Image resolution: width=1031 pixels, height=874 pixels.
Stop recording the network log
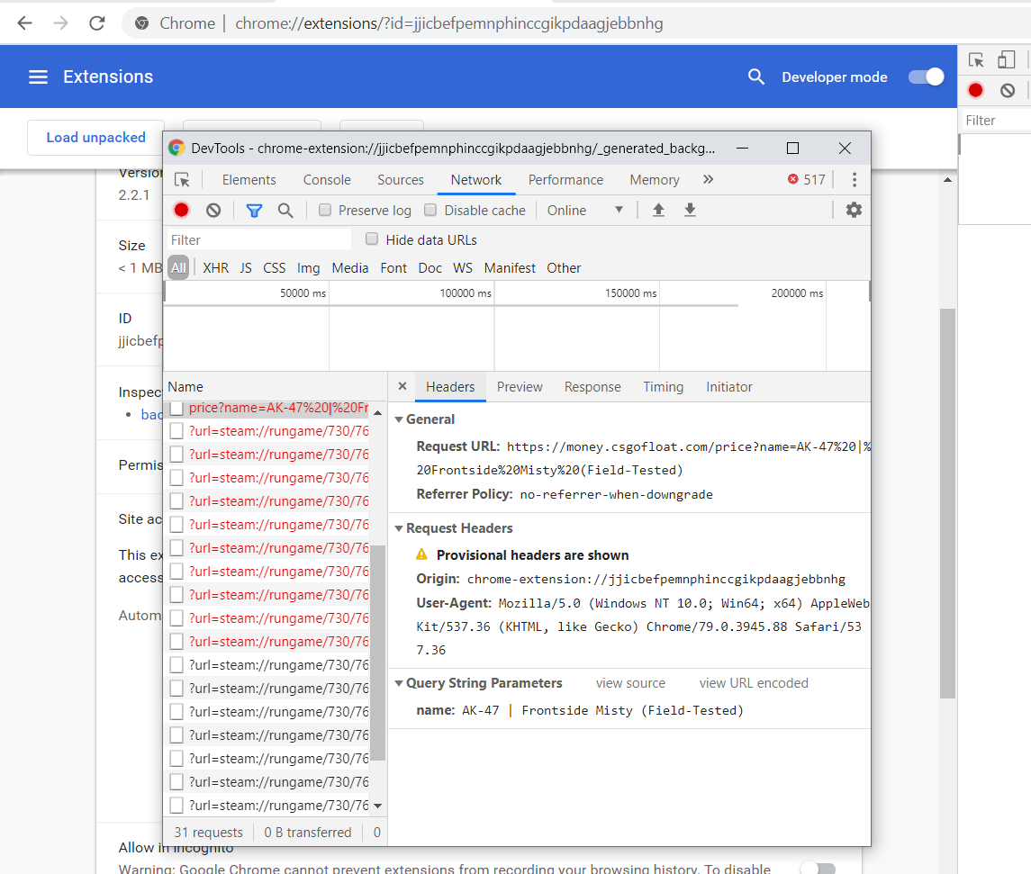tap(180, 210)
